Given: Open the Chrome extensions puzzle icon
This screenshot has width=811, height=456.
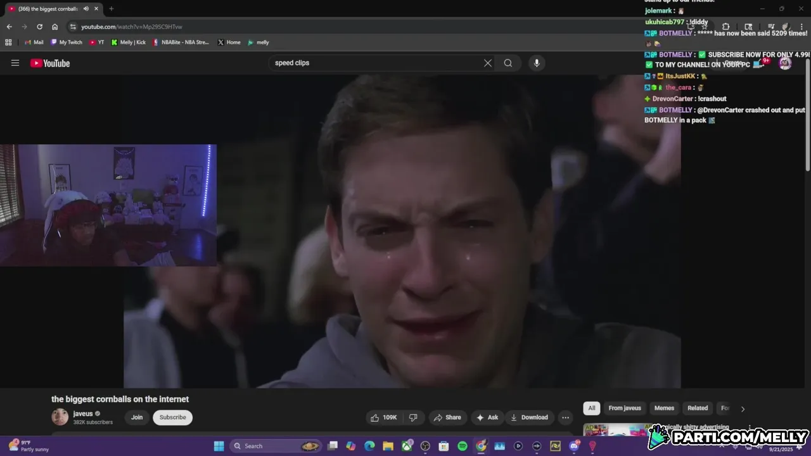Looking at the screenshot, I should coord(725,27).
